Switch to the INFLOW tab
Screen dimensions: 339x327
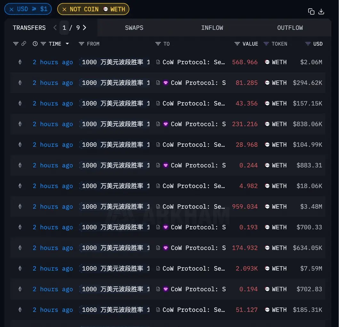tap(212, 28)
